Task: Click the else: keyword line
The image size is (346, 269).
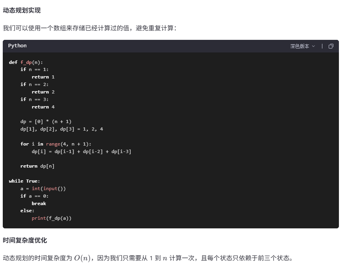Action: tap(28, 211)
